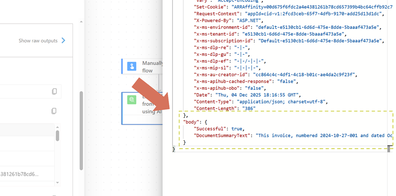
Task: Click the Show raw outputs link
Action: (38, 40)
